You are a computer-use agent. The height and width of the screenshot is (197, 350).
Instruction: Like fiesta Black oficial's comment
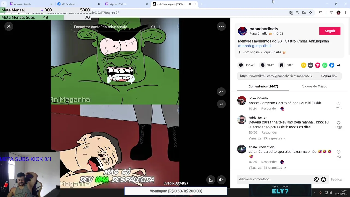pos(339,152)
